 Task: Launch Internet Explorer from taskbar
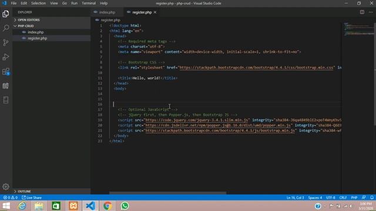coord(22,206)
